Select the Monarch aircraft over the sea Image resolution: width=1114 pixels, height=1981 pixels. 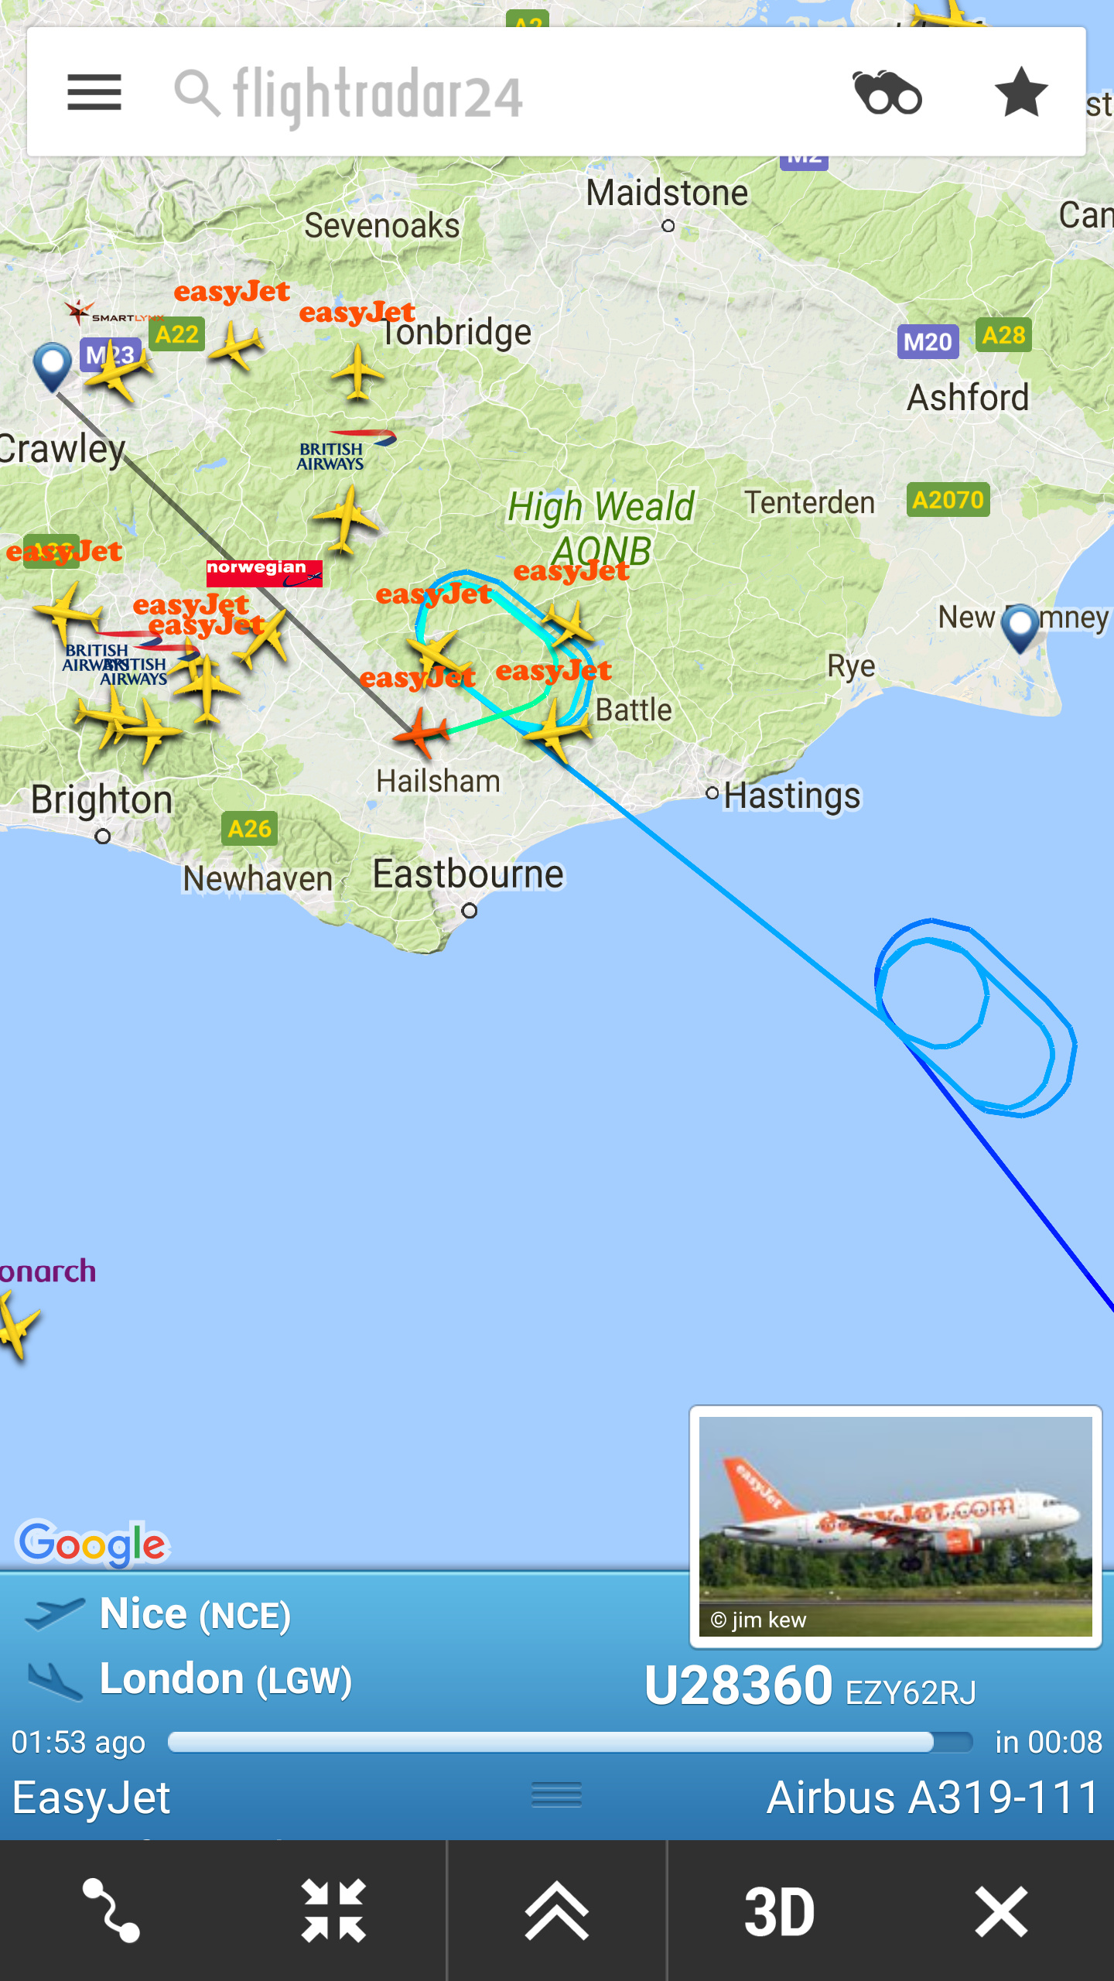17,1326
